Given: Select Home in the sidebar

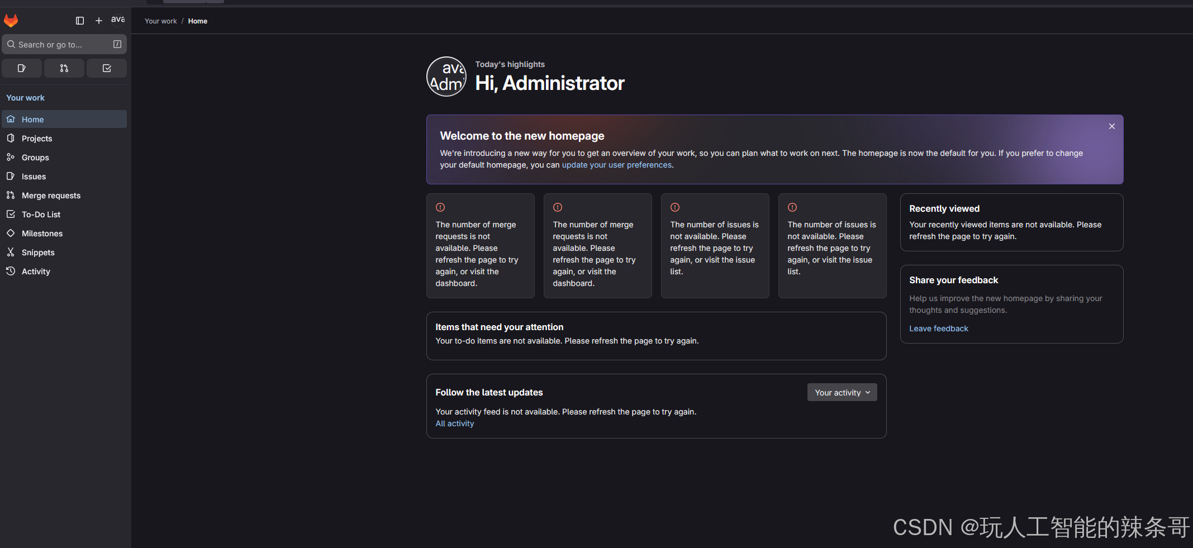Looking at the screenshot, I should click(64, 119).
